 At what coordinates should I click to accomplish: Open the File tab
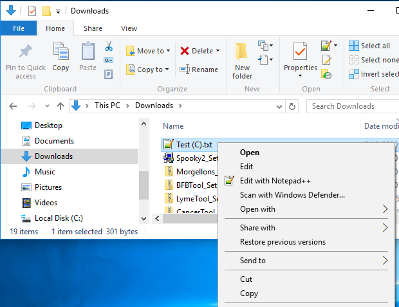pyautogui.click(x=19, y=28)
